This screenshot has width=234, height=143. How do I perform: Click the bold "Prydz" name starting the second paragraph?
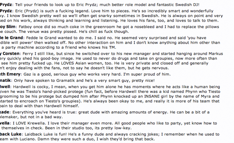pyautogui.click(x=6, y=10)
